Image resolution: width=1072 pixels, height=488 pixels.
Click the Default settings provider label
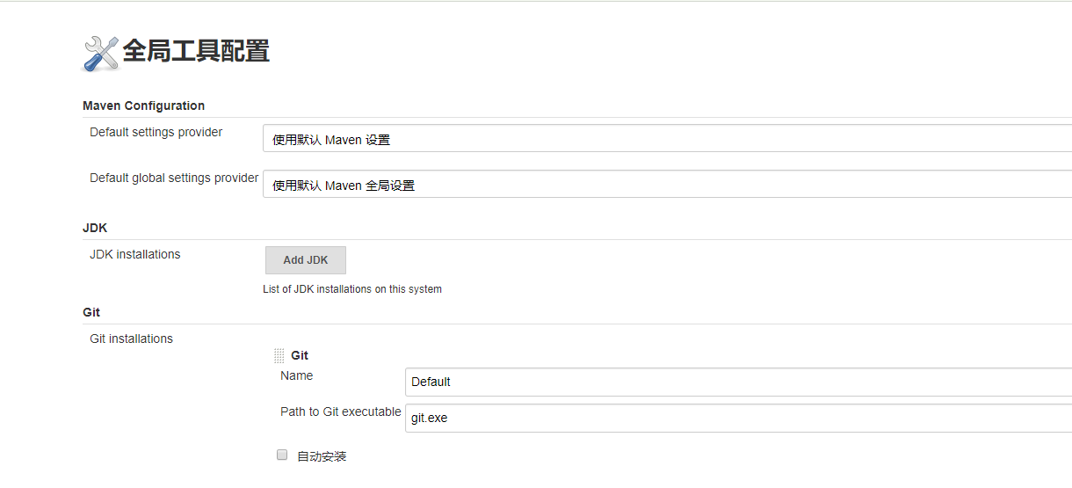156,132
